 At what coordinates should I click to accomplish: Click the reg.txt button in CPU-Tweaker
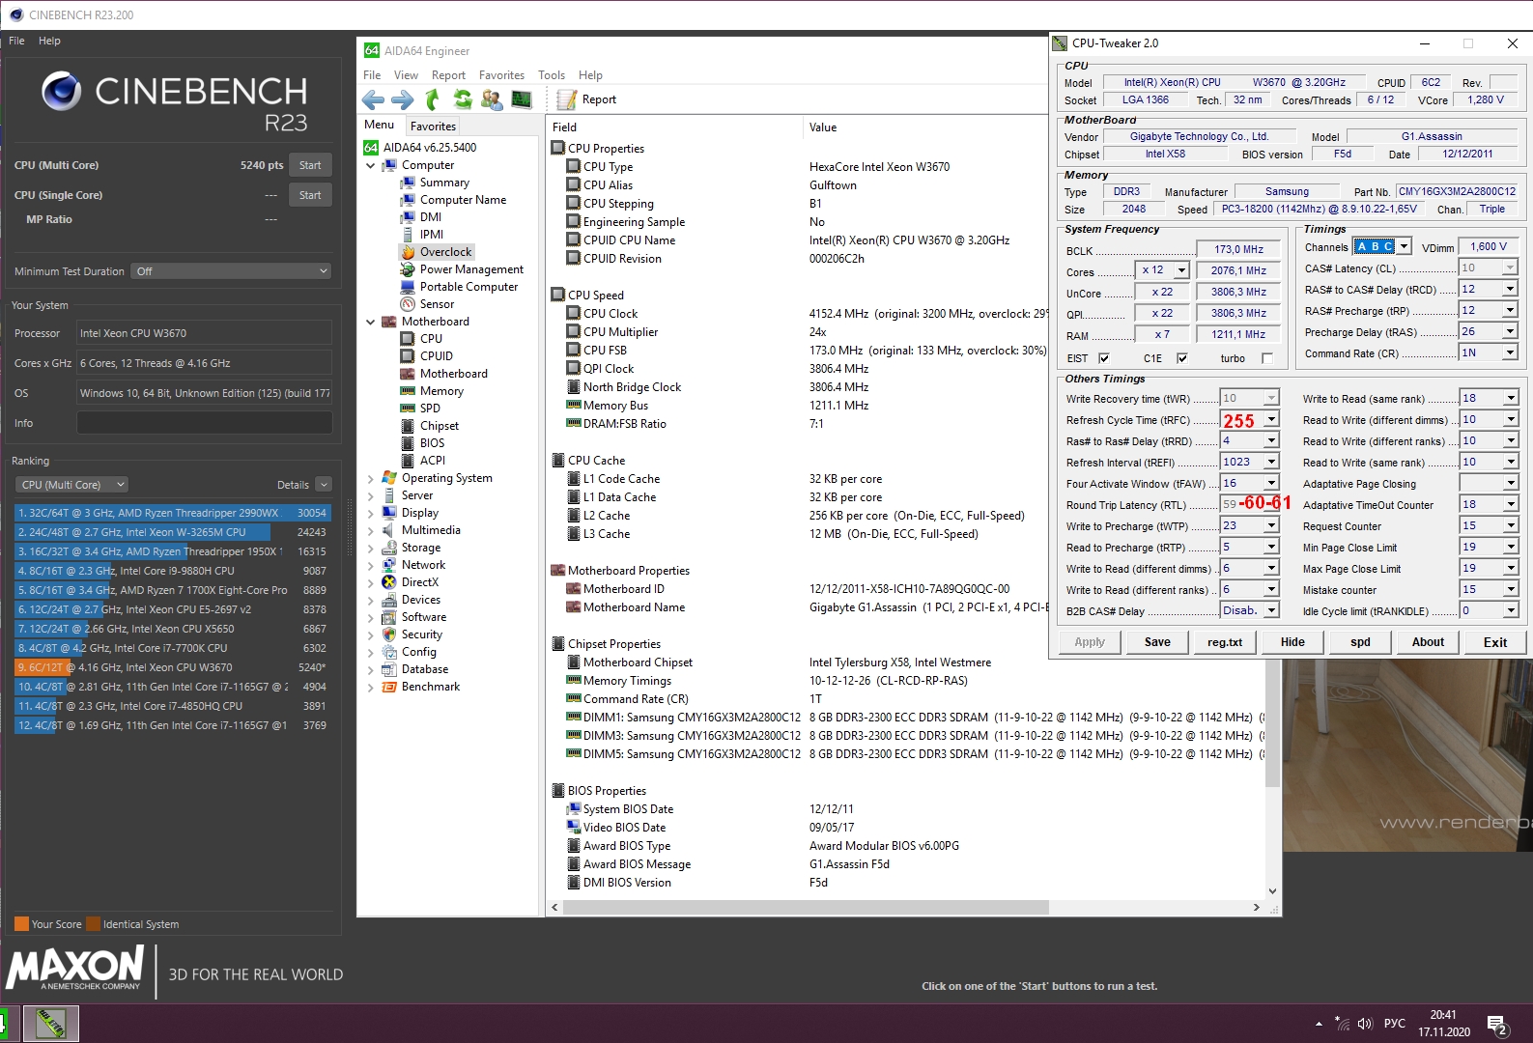1225,642
